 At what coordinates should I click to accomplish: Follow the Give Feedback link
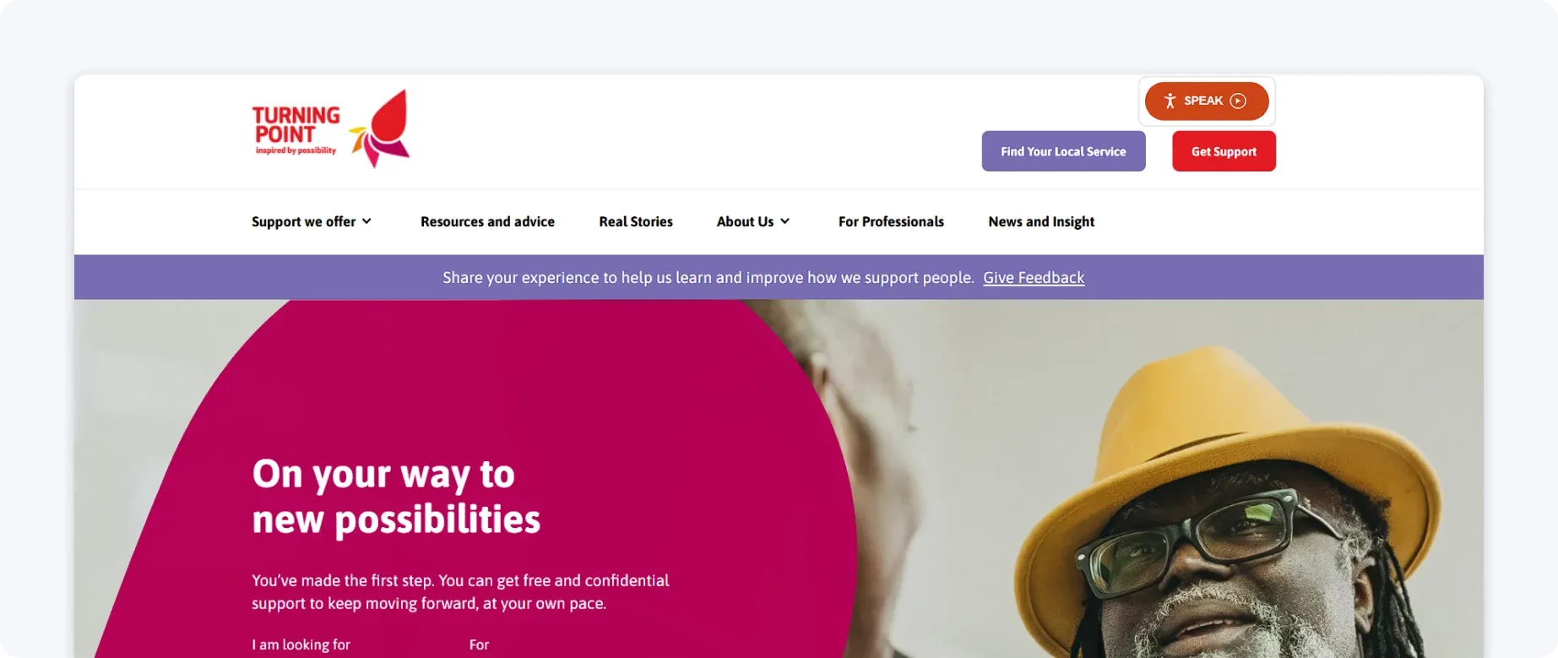(x=1034, y=278)
